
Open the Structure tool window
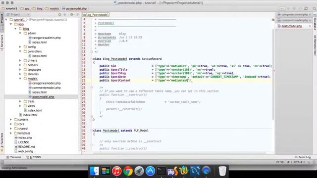click(2, 43)
